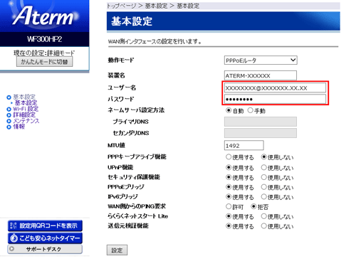Click the 設定 submit button
Image resolution: width=356 pixels, height=261 pixels.
pos(117,250)
